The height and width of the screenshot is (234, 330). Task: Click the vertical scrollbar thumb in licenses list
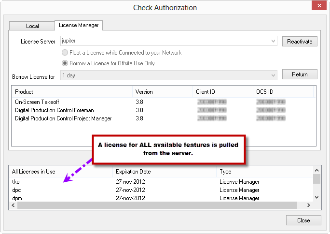pos(317,179)
